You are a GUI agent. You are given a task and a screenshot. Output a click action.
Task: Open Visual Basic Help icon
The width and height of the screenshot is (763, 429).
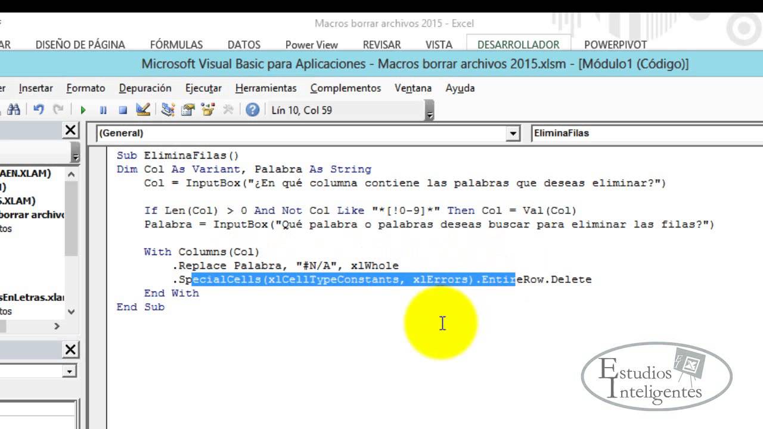(252, 110)
